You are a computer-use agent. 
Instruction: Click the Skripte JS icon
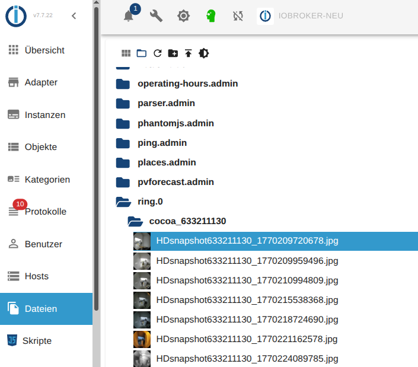pos(12,340)
